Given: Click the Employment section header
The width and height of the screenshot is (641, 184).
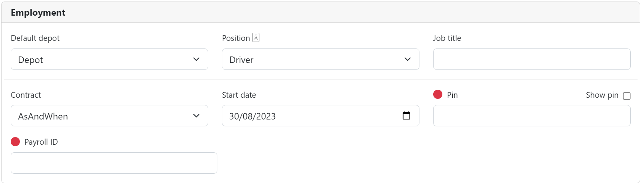Looking at the screenshot, I should (38, 13).
